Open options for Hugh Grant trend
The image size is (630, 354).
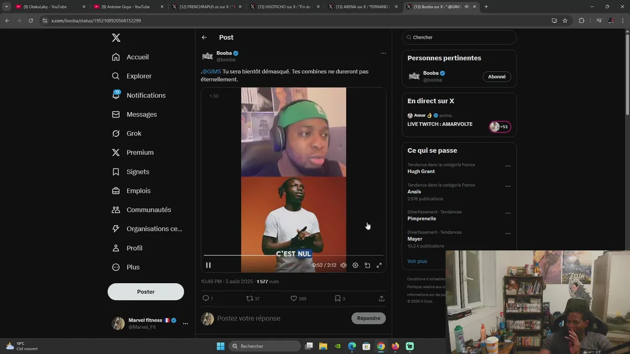[x=508, y=166]
